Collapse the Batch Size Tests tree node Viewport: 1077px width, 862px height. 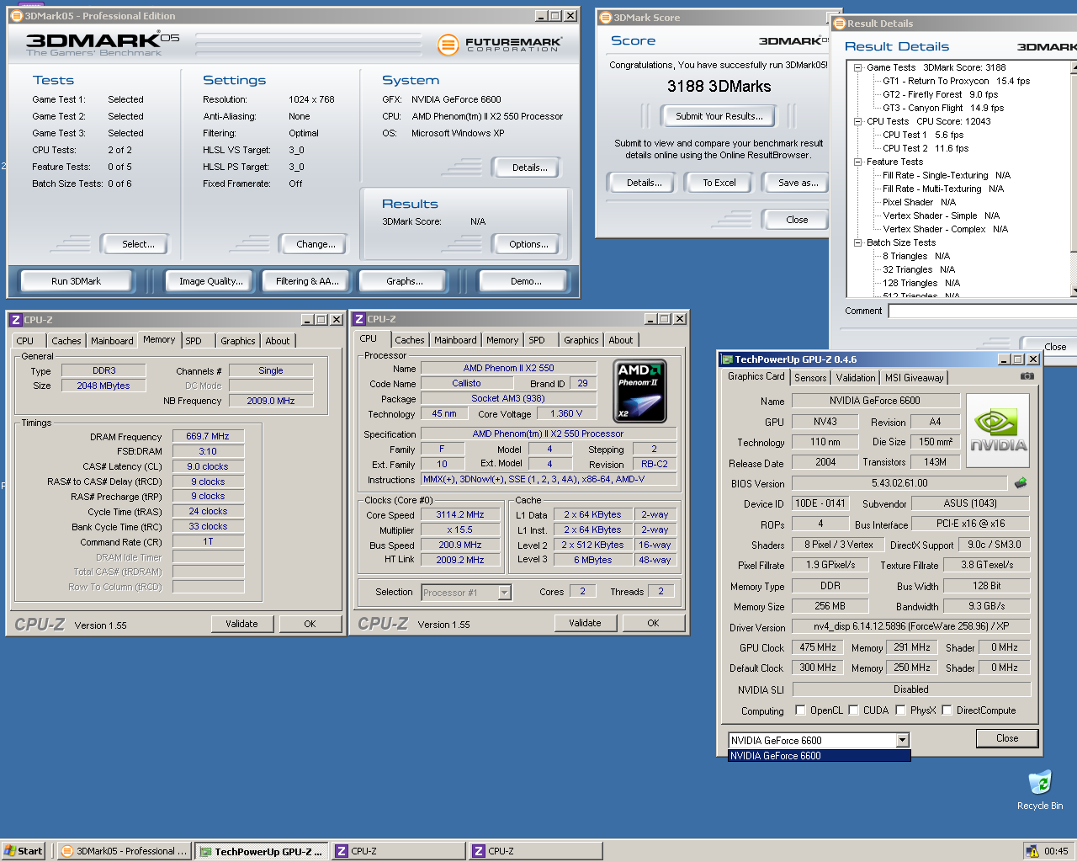857,242
